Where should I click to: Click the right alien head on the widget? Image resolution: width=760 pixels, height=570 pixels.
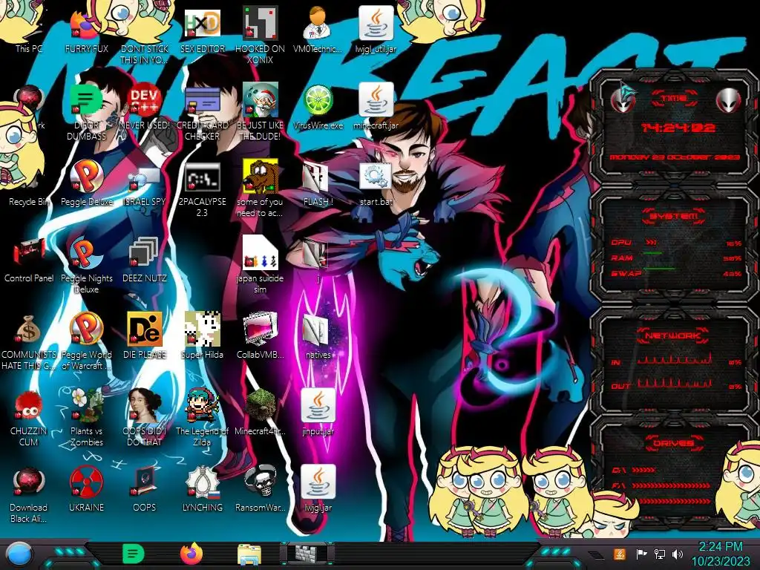point(729,100)
